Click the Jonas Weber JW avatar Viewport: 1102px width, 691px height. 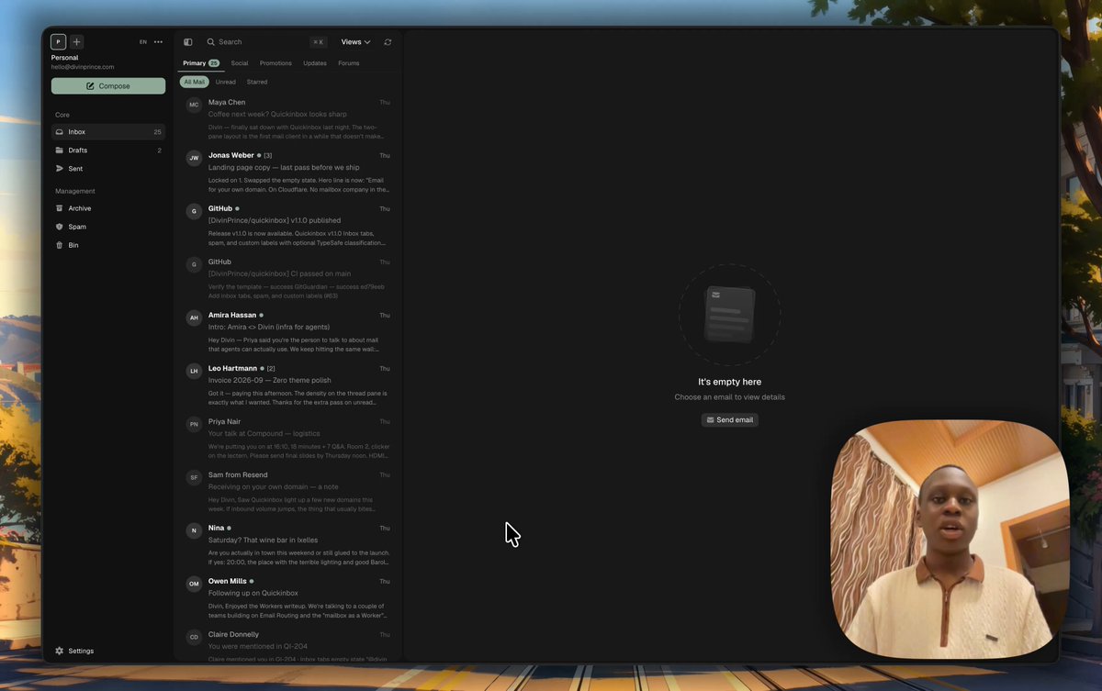[x=194, y=158]
